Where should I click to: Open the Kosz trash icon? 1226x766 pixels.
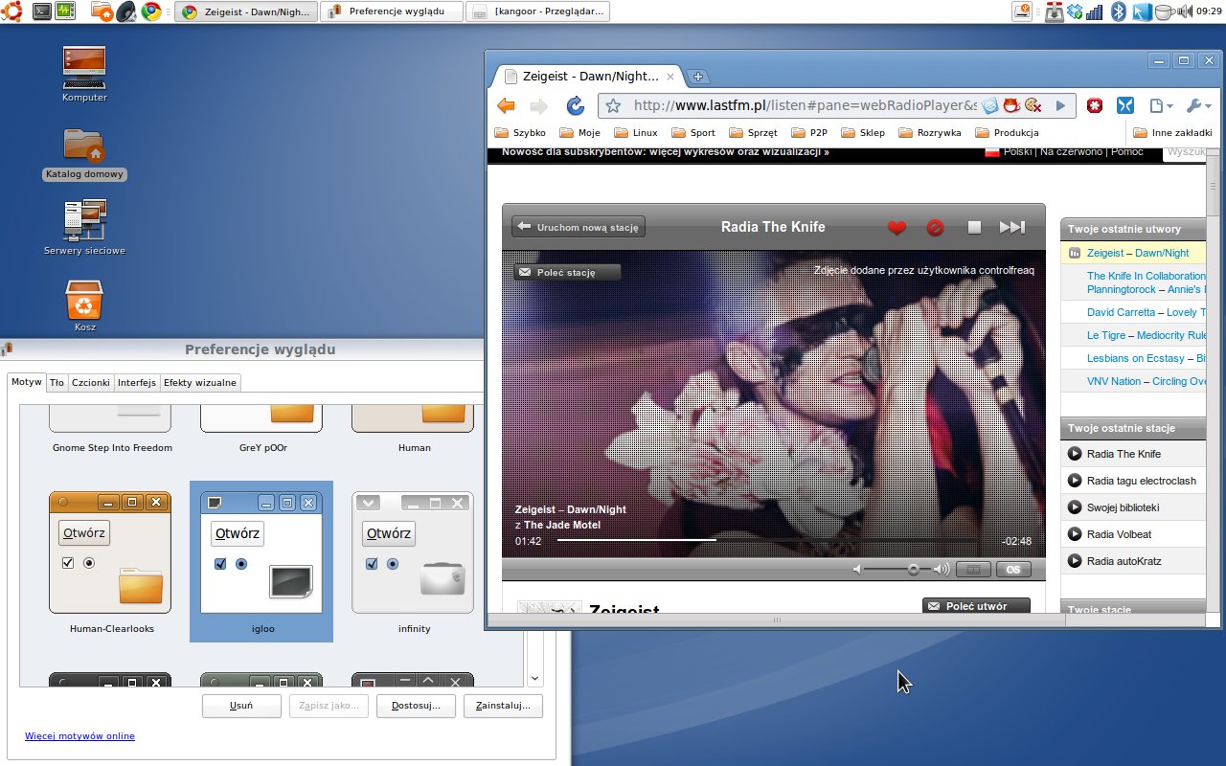click(x=84, y=306)
